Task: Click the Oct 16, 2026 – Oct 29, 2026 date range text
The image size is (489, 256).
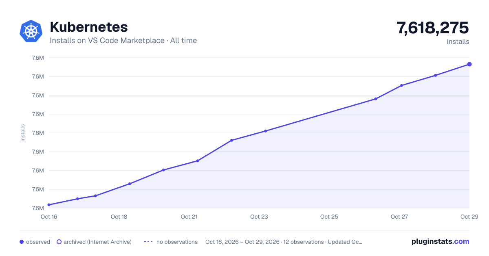Action: (x=242, y=242)
